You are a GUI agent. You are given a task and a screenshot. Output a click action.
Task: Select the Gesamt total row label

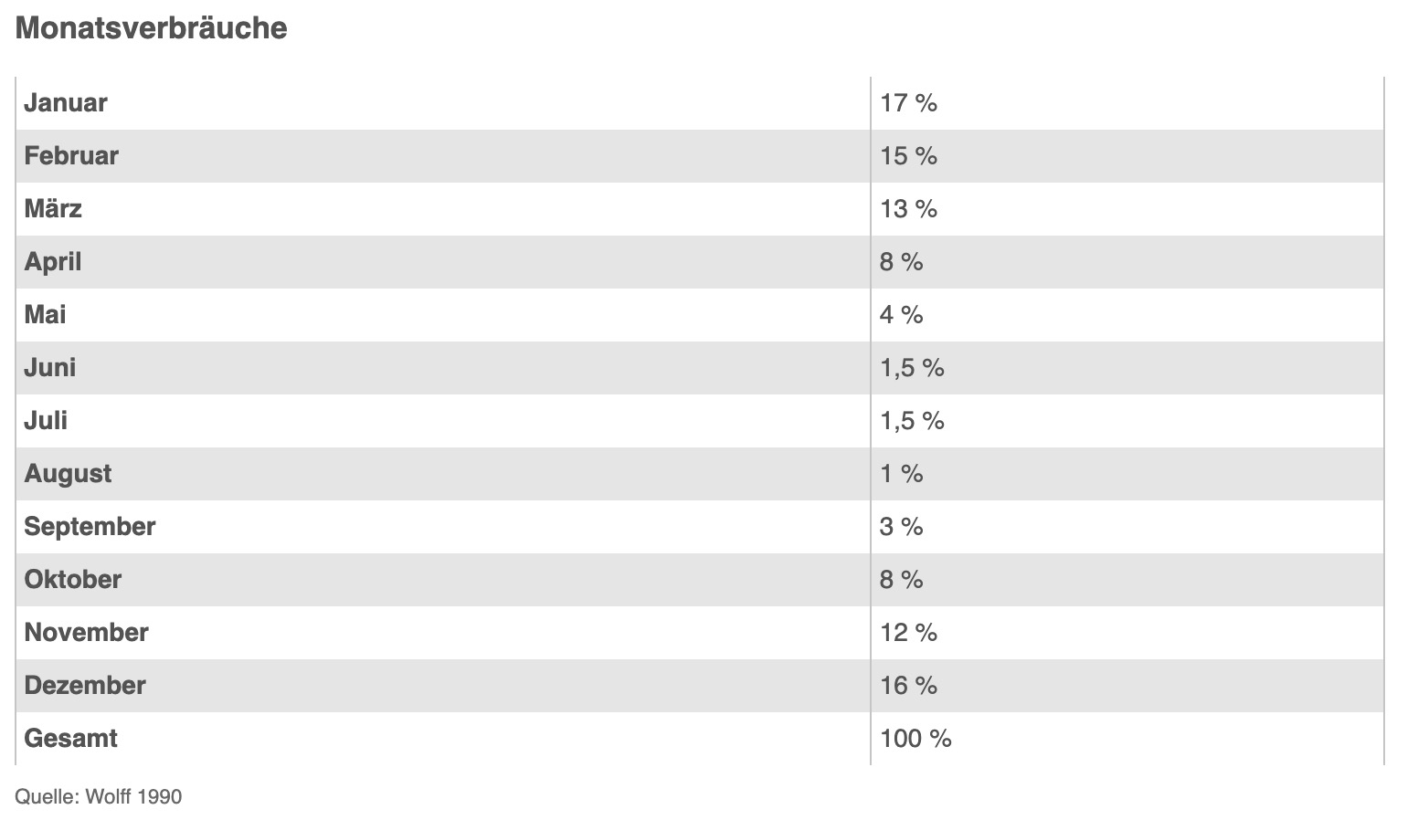pyautogui.click(x=70, y=738)
